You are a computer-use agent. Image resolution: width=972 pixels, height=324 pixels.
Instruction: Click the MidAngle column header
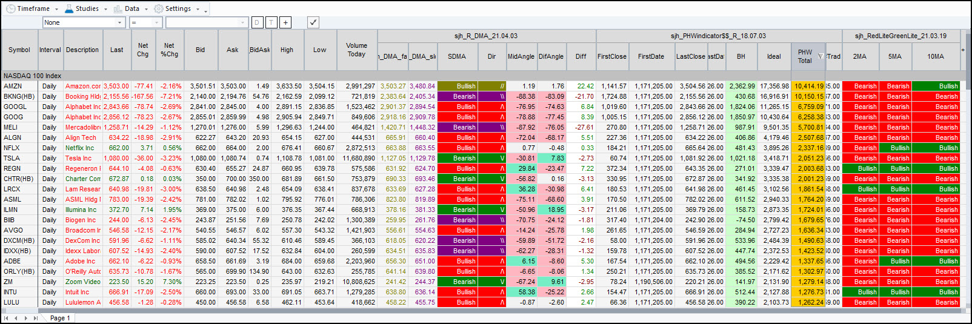(x=521, y=56)
